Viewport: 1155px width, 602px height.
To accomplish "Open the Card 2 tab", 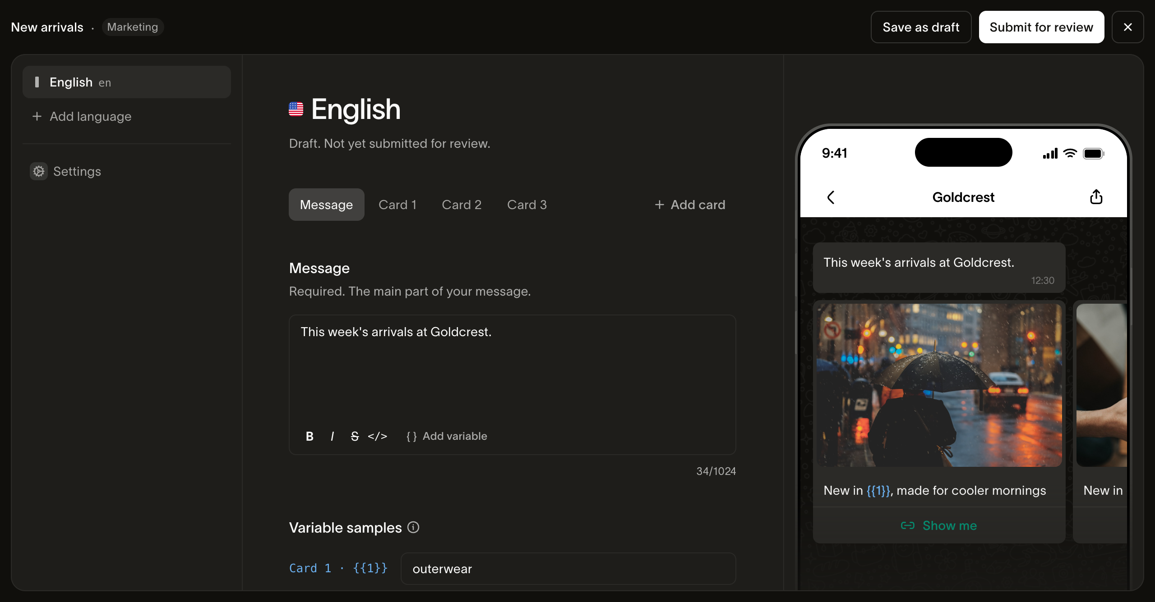I will click(462, 205).
